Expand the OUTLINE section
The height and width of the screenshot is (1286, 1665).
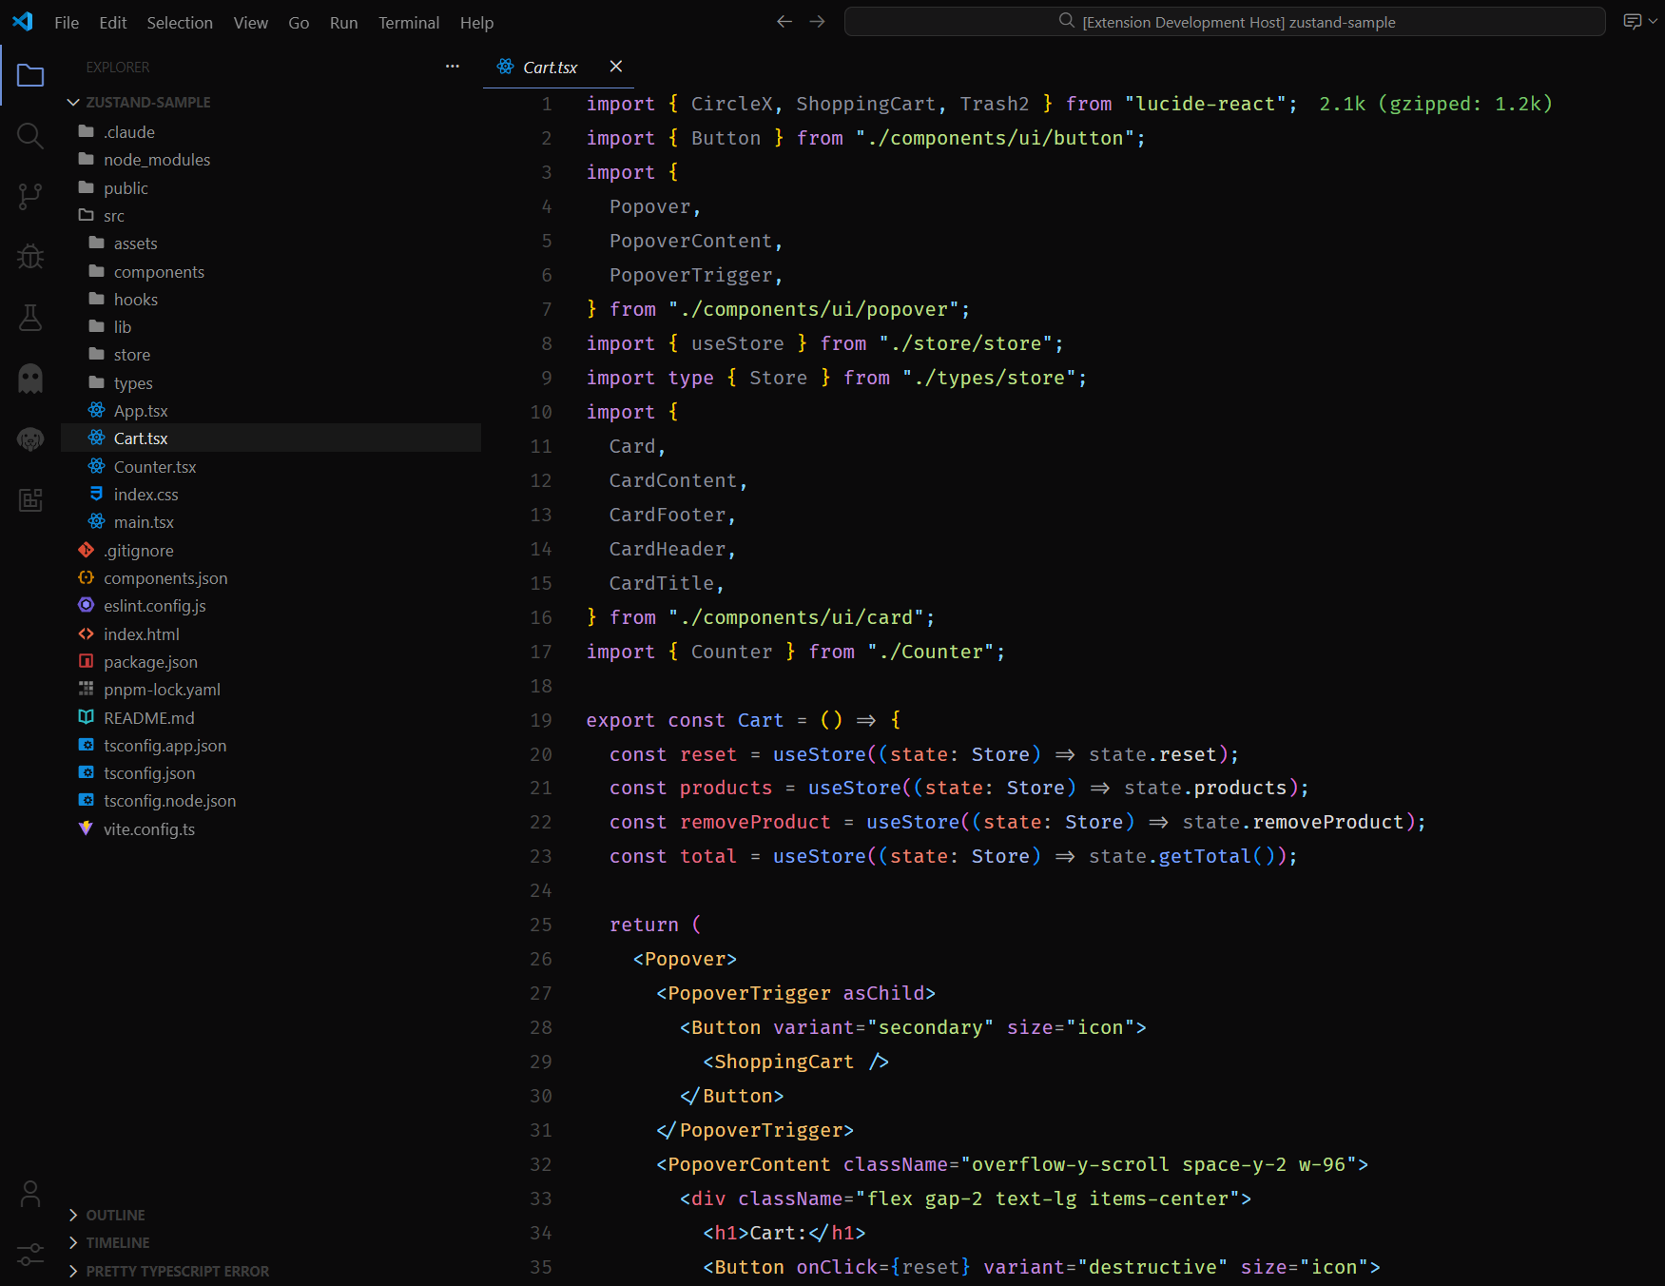tap(74, 1215)
